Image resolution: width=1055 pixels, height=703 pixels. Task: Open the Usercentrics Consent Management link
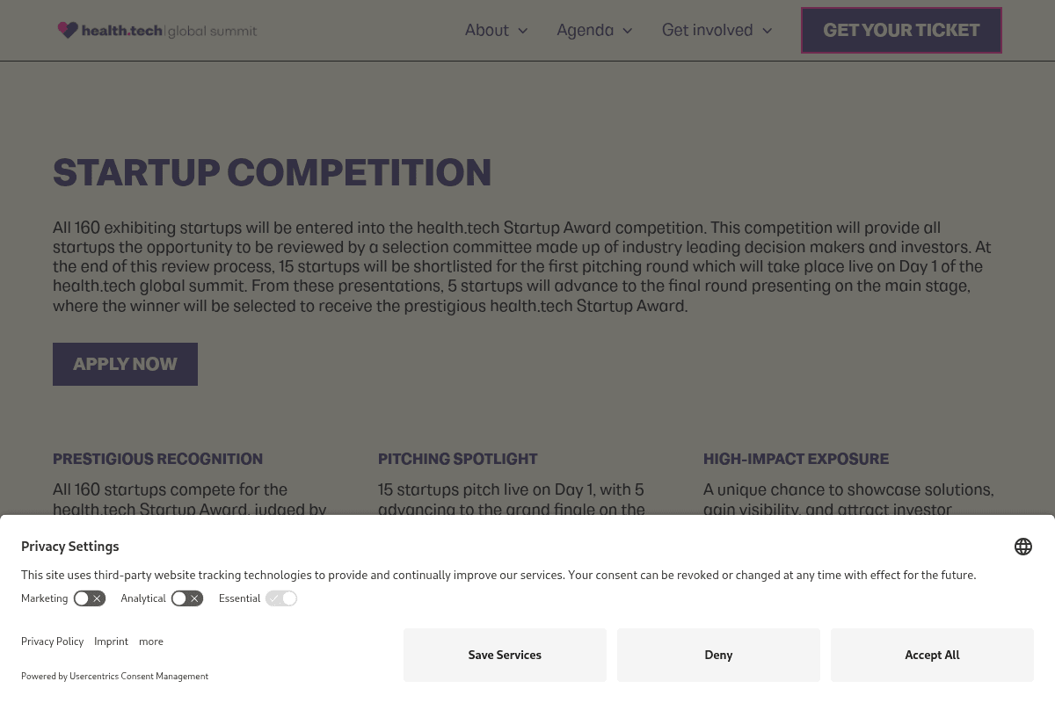coord(138,676)
